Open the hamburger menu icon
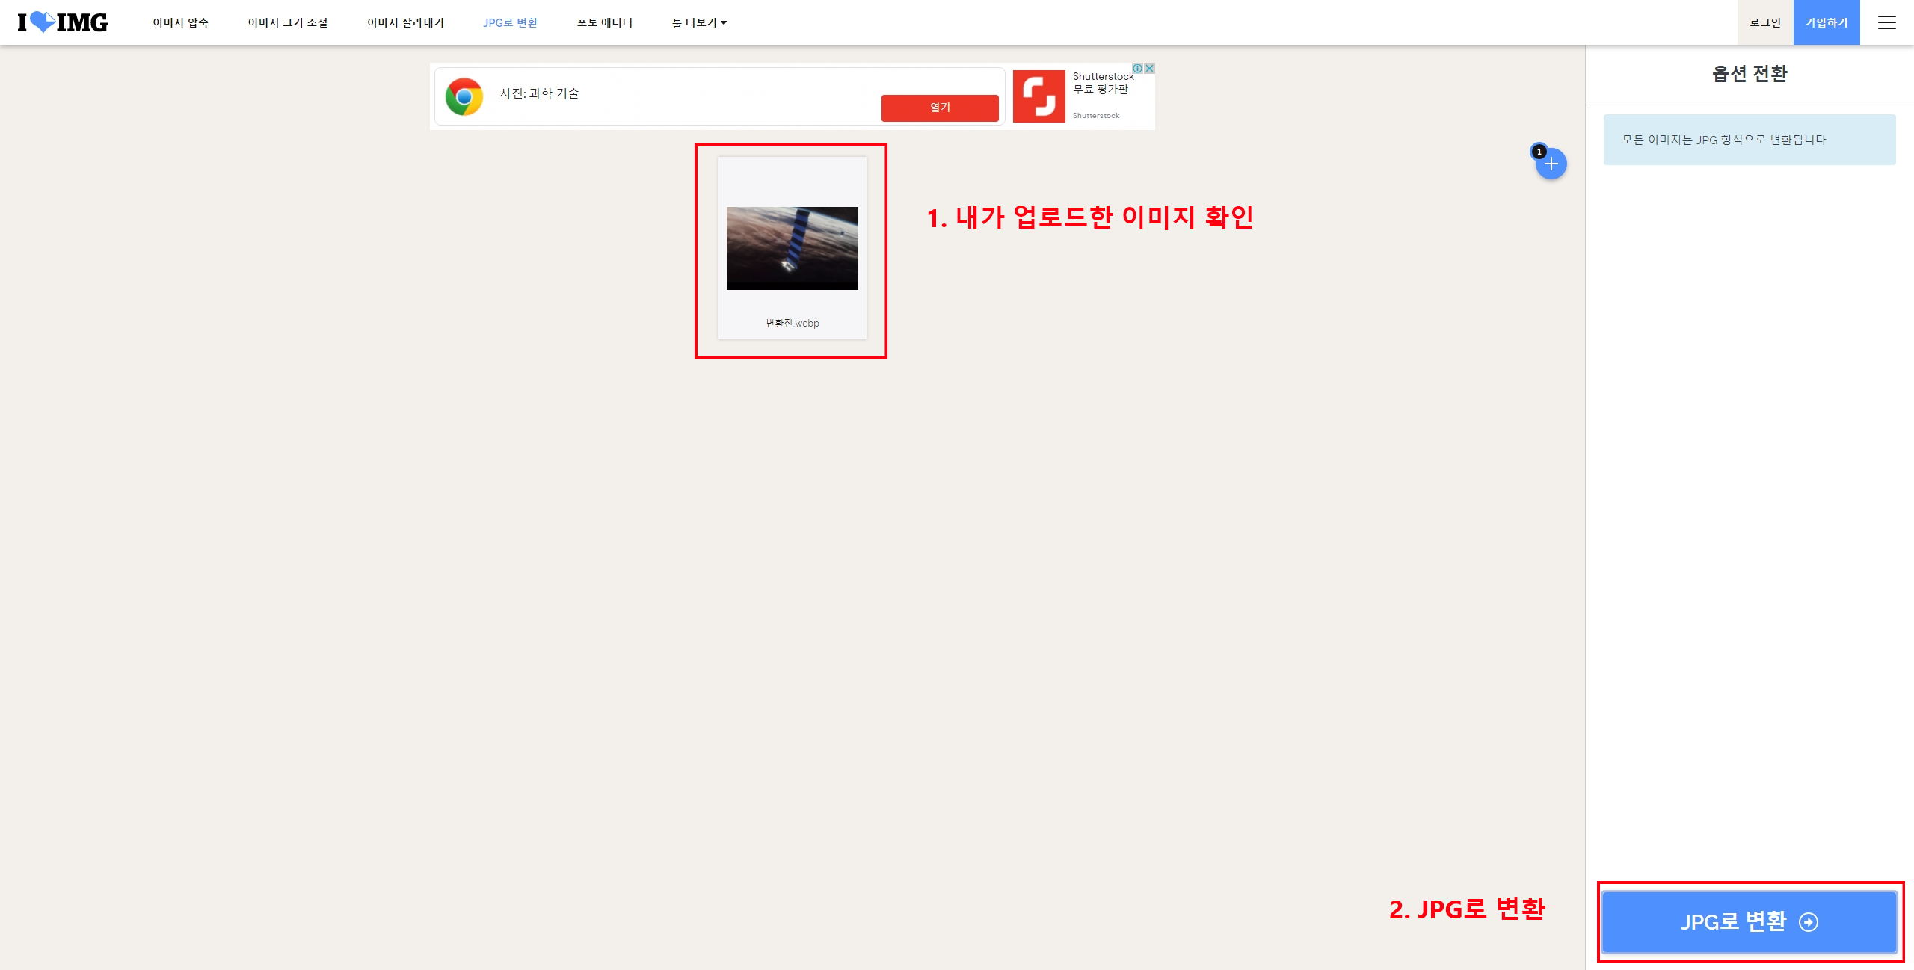 [1887, 22]
